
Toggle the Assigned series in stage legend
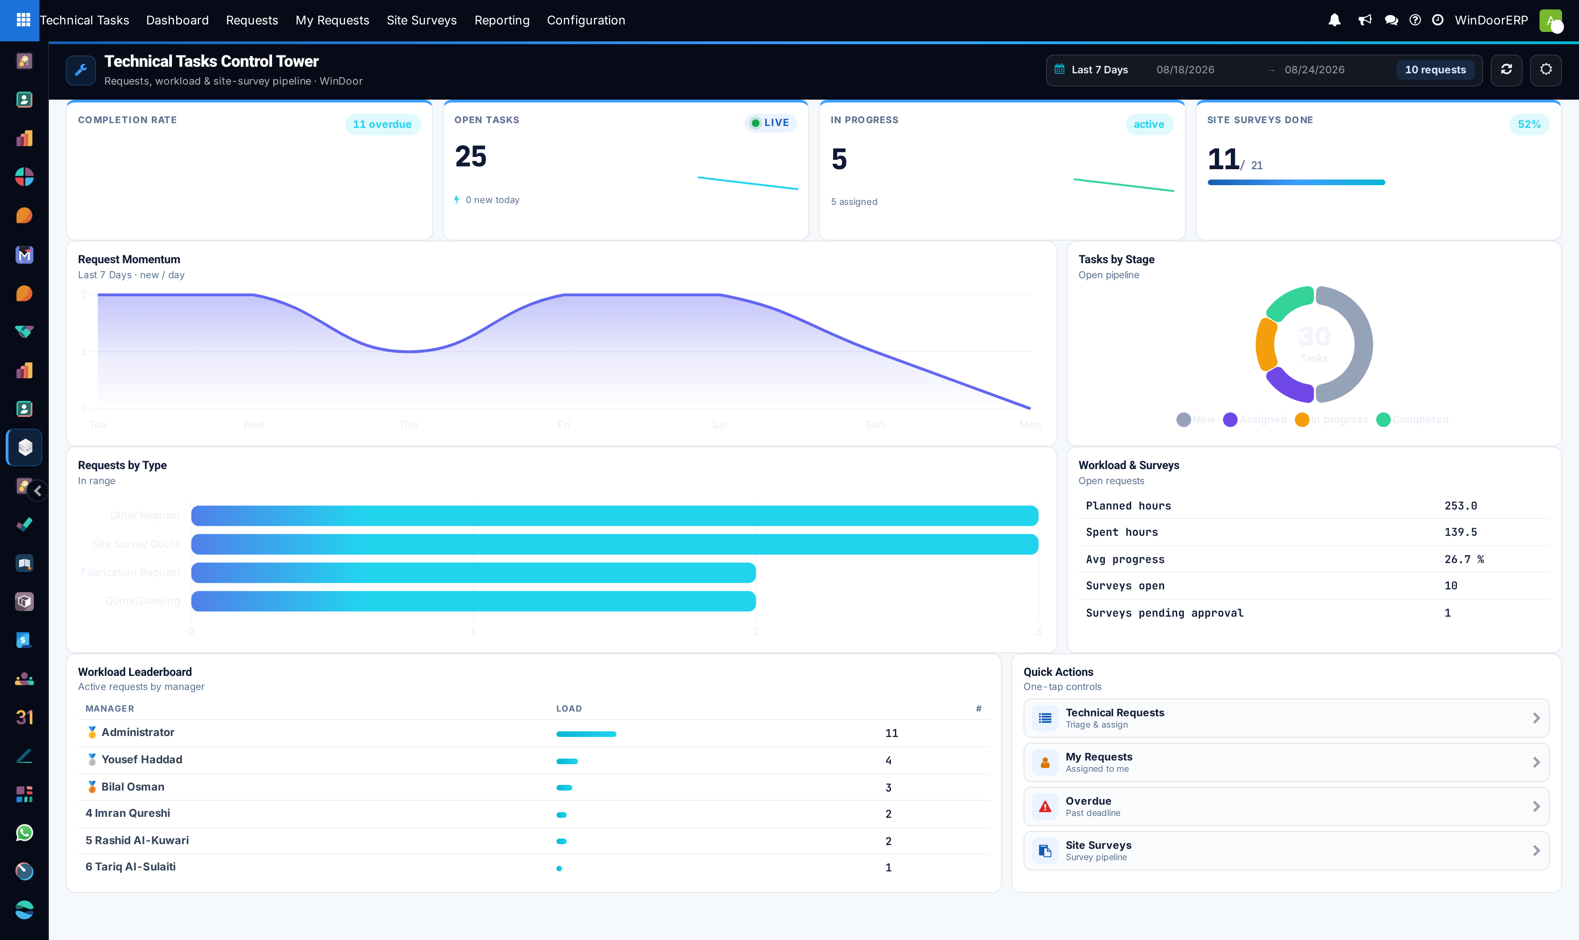[1255, 419]
